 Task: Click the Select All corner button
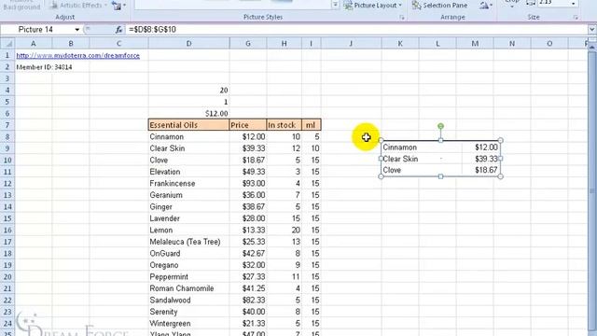coord(7,44)
